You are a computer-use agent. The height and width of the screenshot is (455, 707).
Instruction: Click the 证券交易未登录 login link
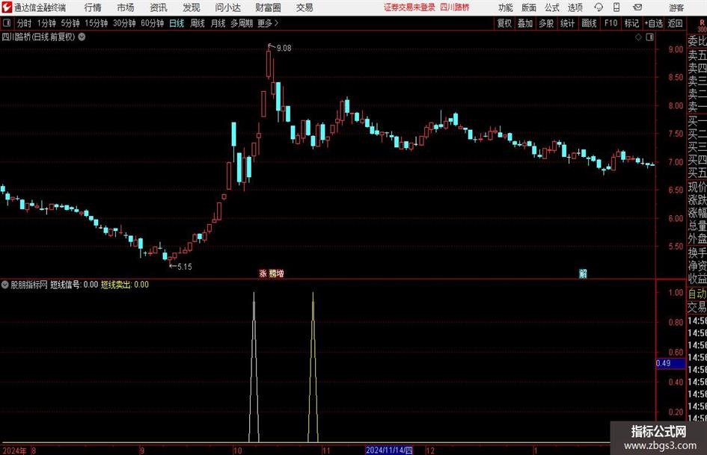(x=409, y=7)
